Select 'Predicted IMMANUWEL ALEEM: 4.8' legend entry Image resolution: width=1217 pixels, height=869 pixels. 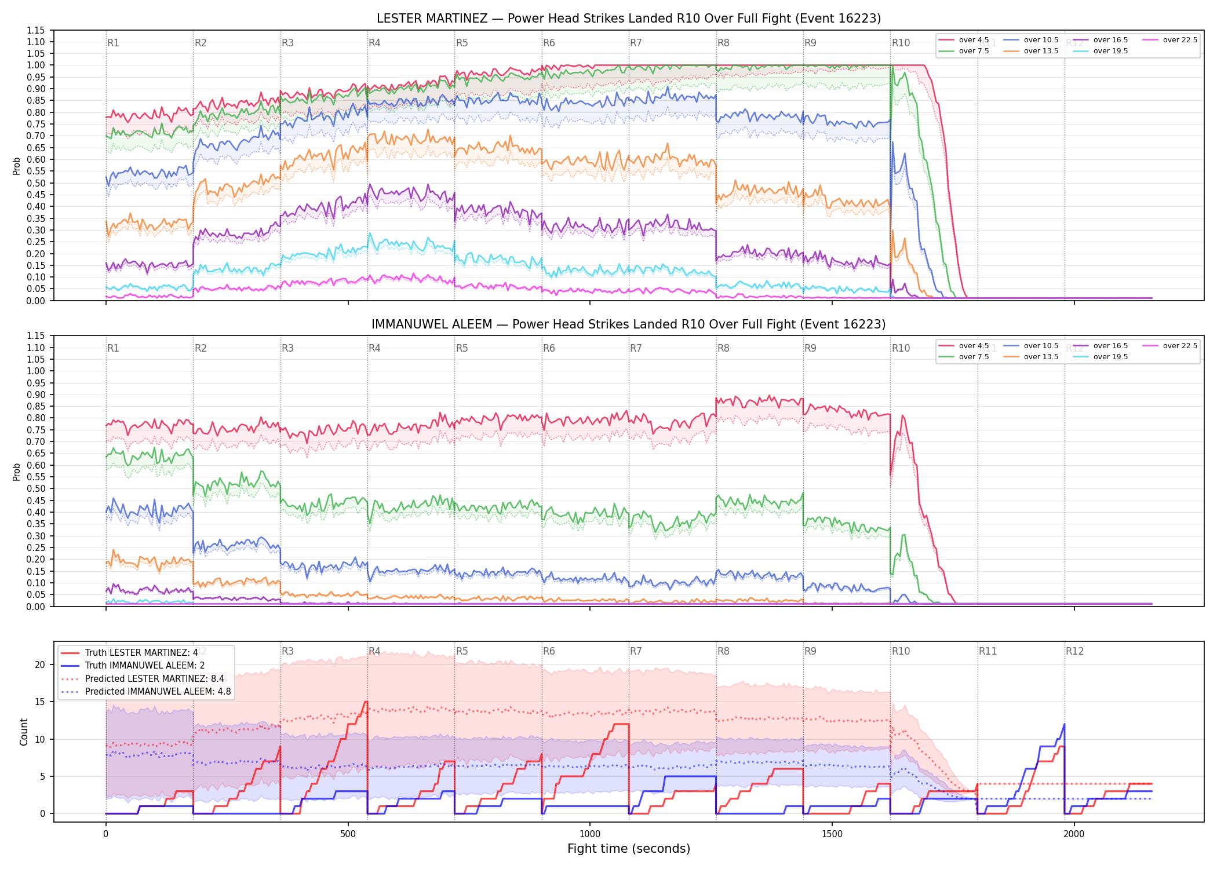[146, 692]
